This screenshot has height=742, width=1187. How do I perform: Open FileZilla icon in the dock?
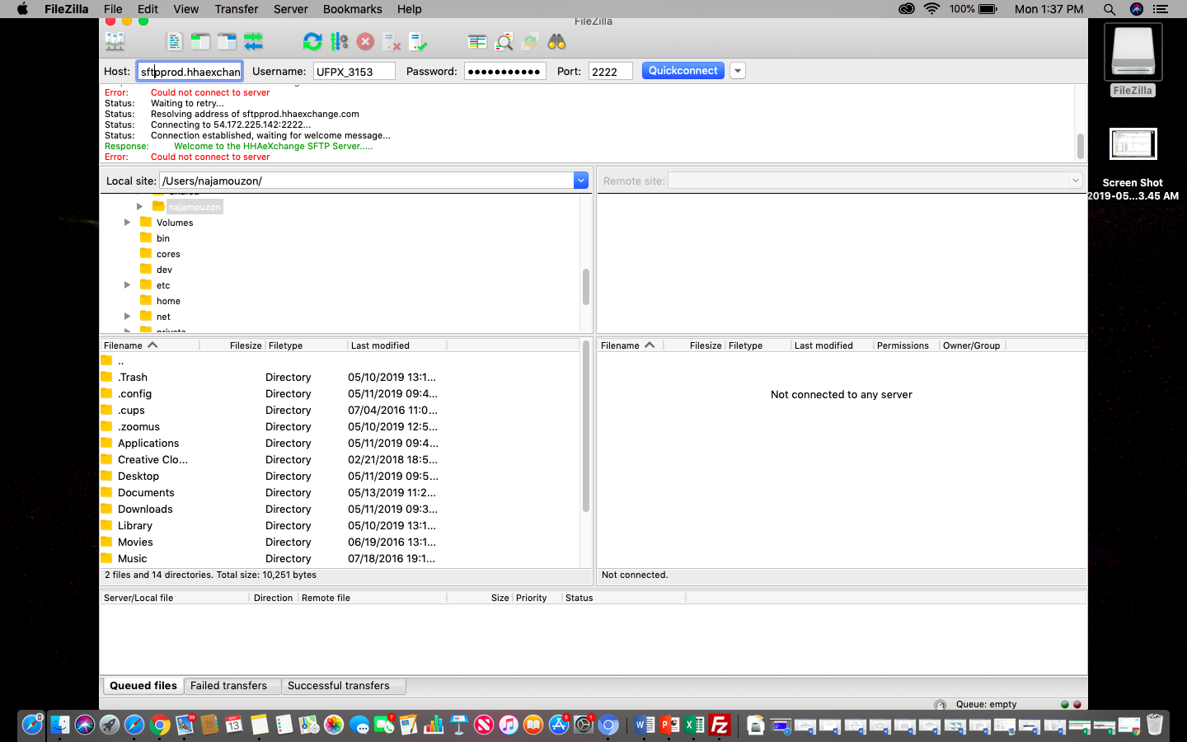pyautogui.click(x=719, y=725)
